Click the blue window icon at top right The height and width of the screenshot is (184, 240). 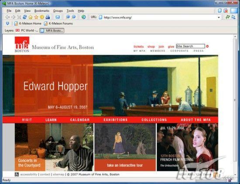click(x=234, y=10)
